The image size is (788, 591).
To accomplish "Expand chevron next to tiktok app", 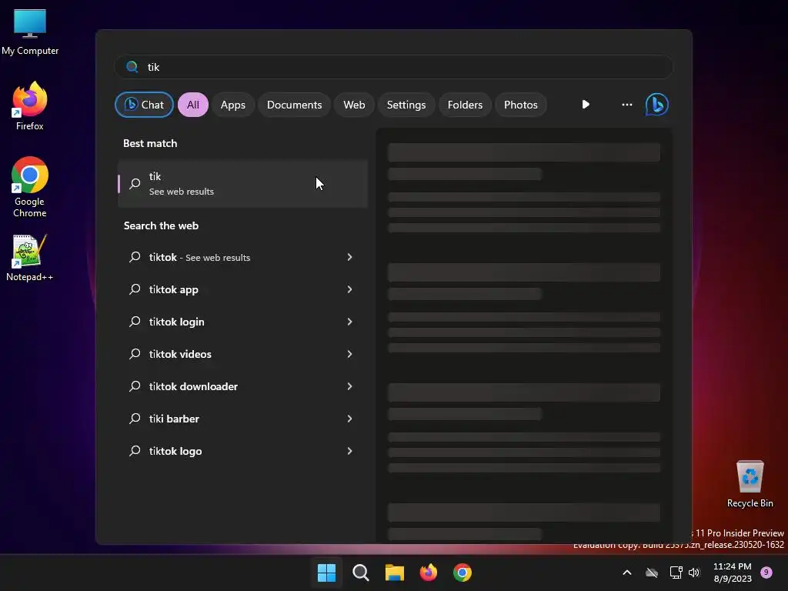I will coord(350,289).
